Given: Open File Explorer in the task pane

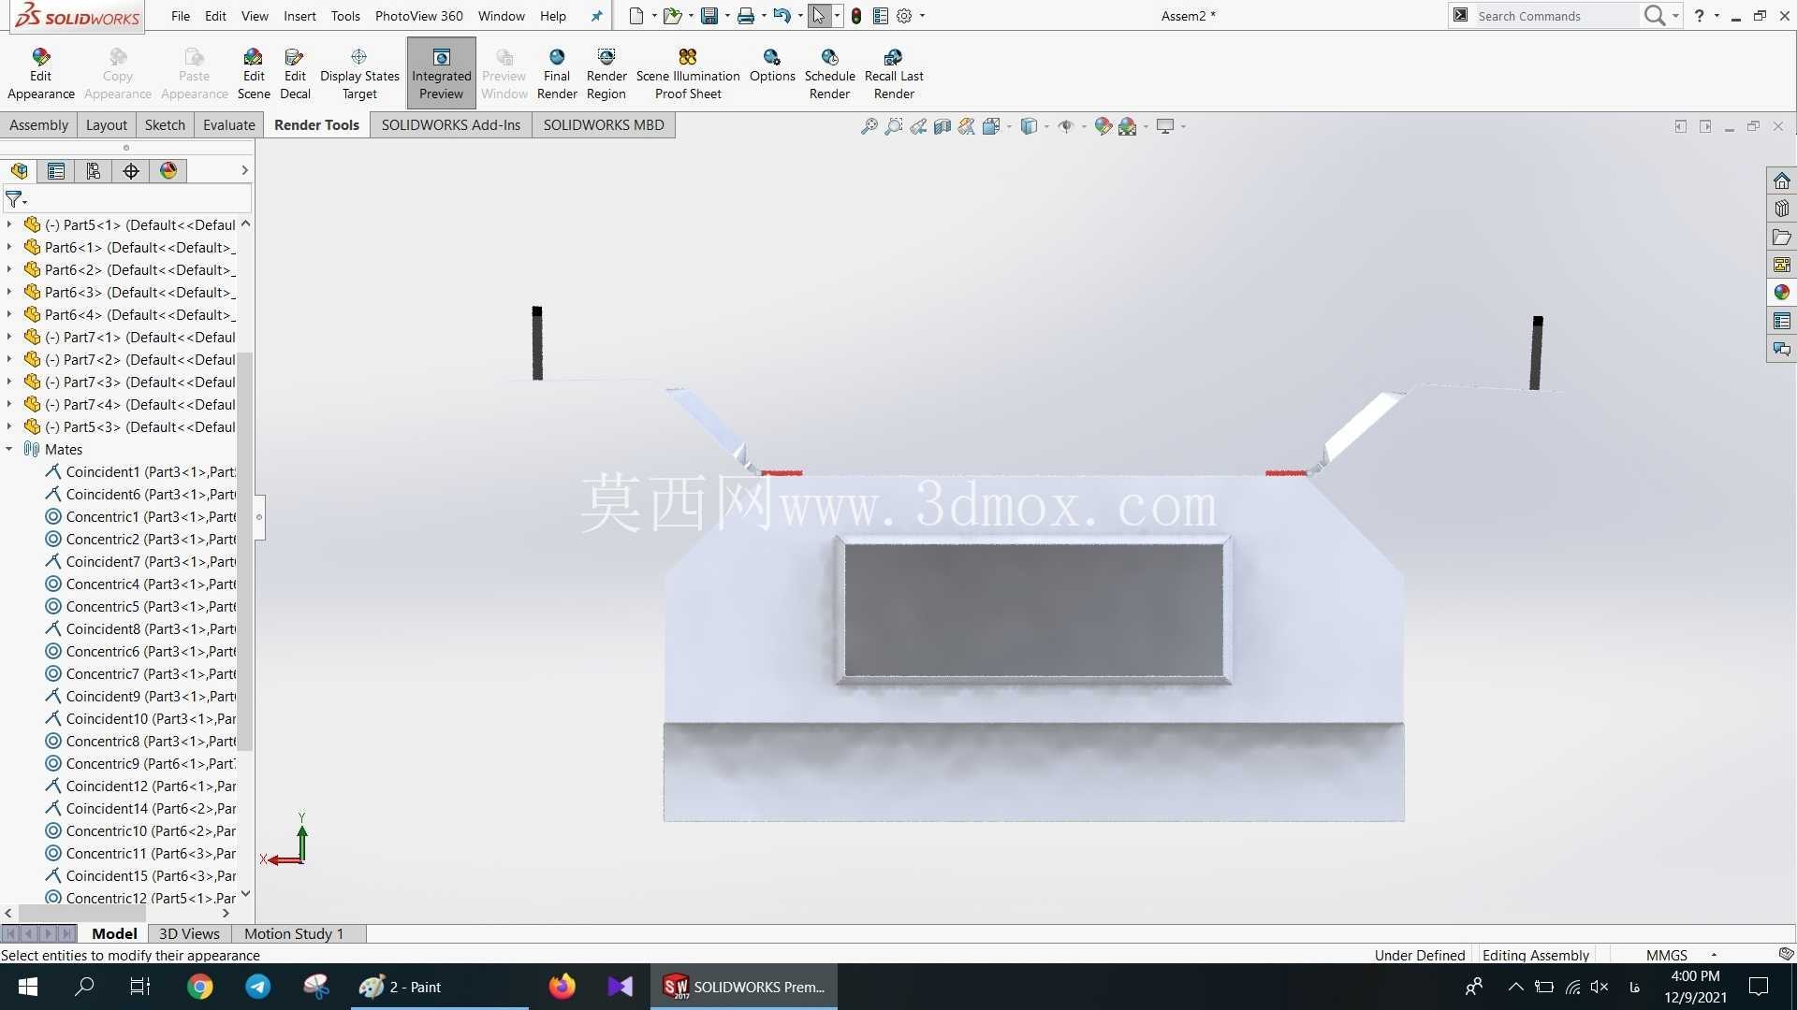Looking at the screenshot, I should tap(1781, 237).
